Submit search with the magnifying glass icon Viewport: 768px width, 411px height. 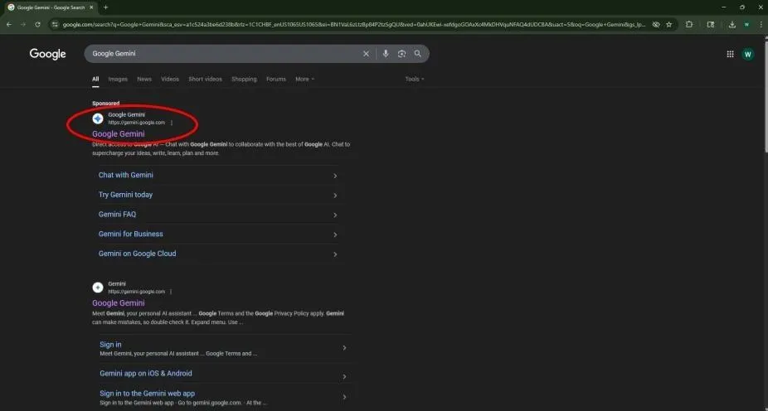[x=417, y=54]
